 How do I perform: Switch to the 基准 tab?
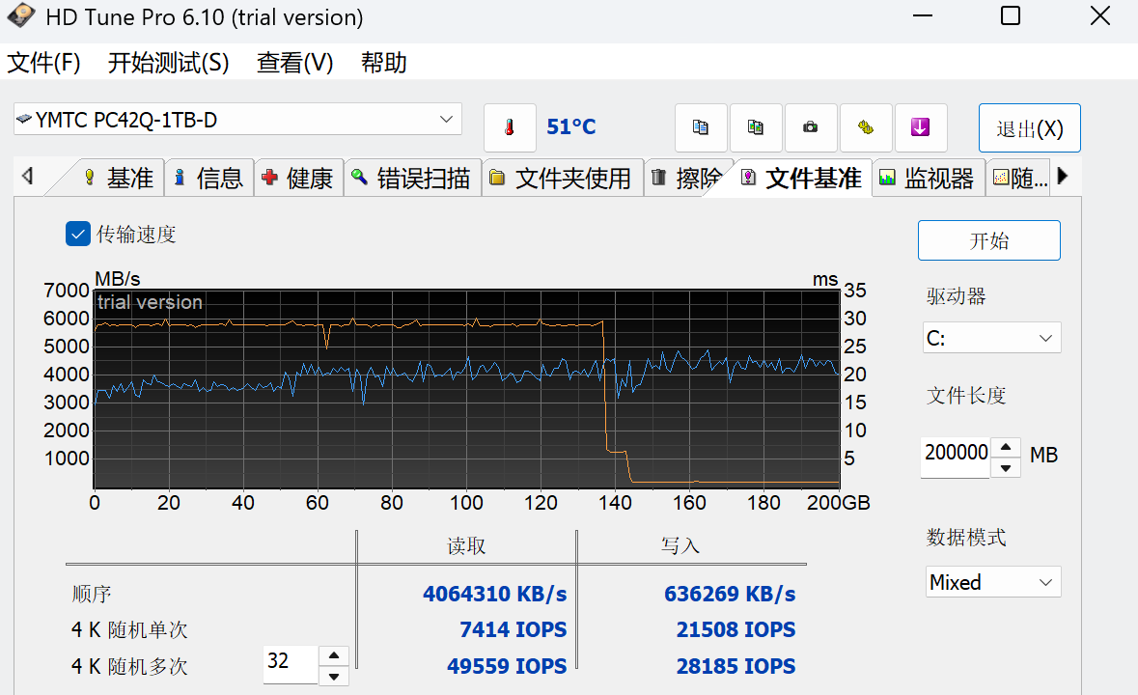pyautogui.click(x=119, y=178)
